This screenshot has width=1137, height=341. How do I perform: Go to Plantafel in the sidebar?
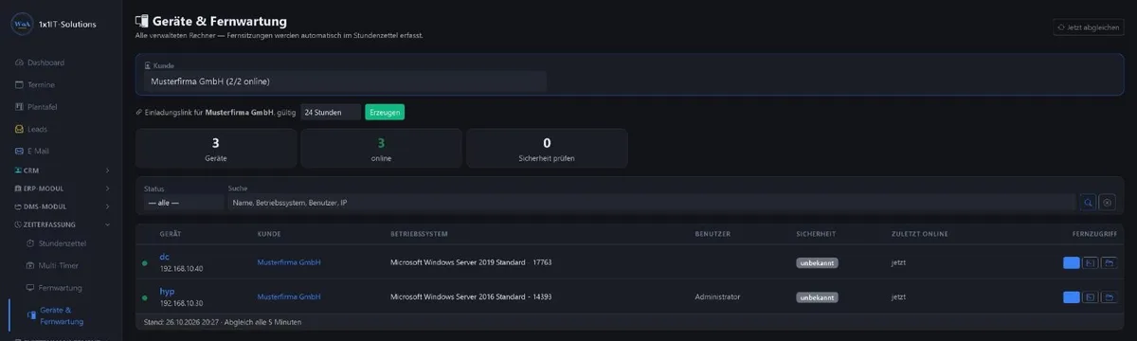pos(61,107)
